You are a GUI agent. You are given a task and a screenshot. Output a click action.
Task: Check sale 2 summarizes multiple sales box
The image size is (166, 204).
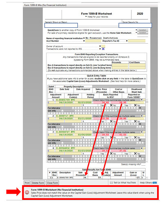(144, 116)
